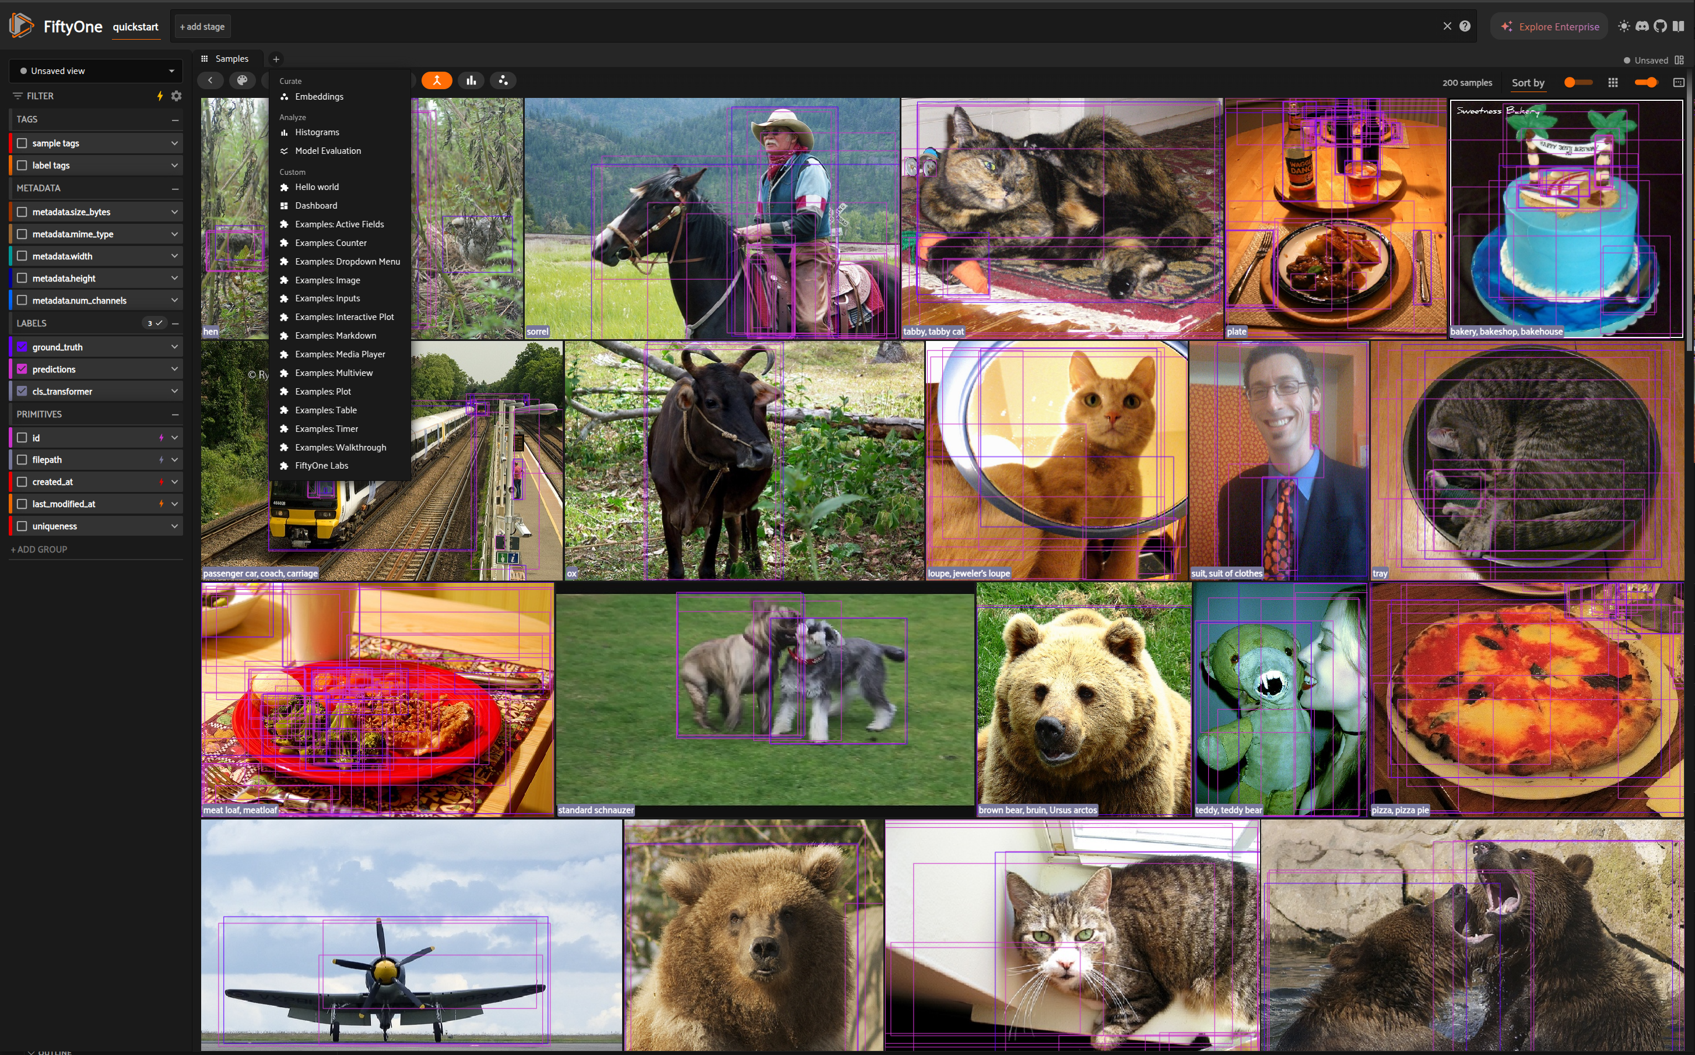
Task: Open the color scheme palette icon
Action: (x=242, y=80)
